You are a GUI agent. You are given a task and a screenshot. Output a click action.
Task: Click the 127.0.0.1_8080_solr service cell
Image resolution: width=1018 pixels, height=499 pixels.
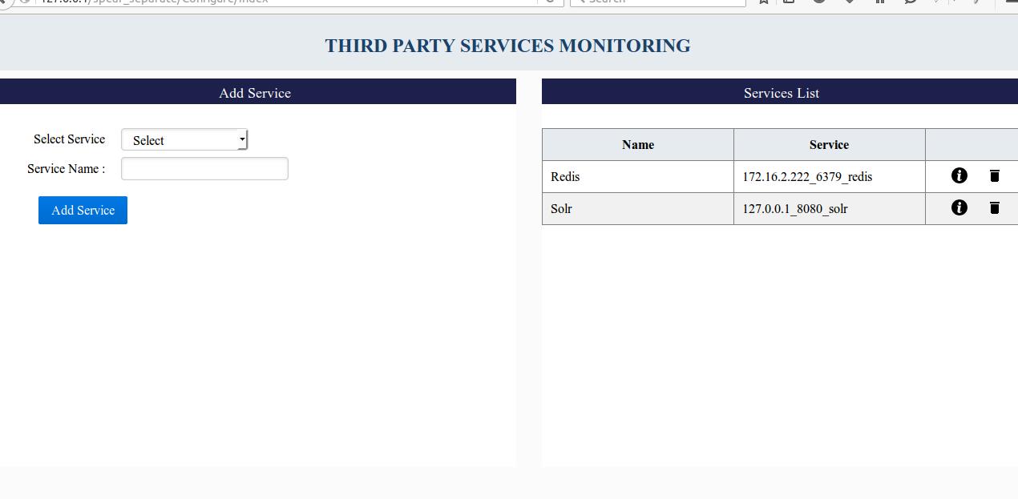tap(830, 208)
